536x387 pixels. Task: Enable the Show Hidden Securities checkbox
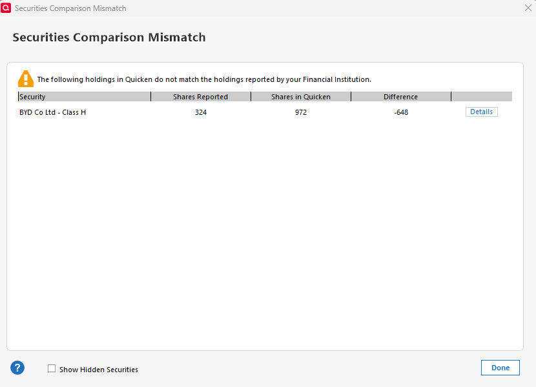pos(52,368)
